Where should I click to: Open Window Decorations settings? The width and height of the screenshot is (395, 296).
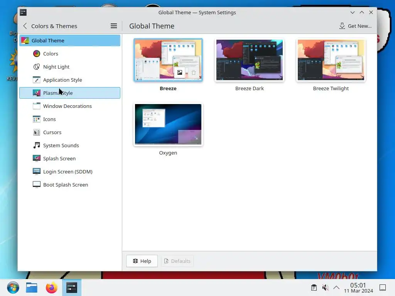pos(70,106)
